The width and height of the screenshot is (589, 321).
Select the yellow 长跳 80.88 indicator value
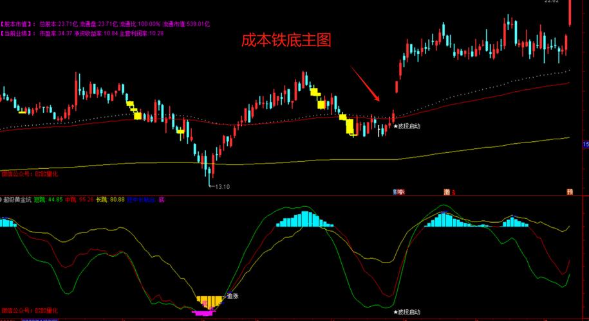pos(110,200)
